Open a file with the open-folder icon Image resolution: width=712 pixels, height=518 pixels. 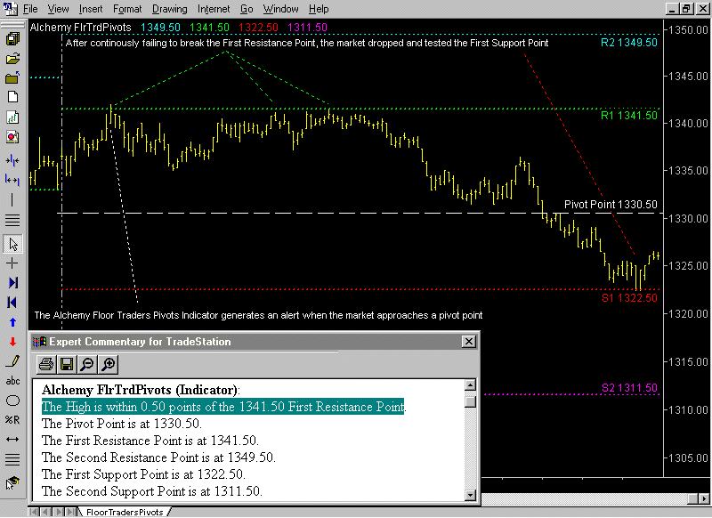click(12, 59)
